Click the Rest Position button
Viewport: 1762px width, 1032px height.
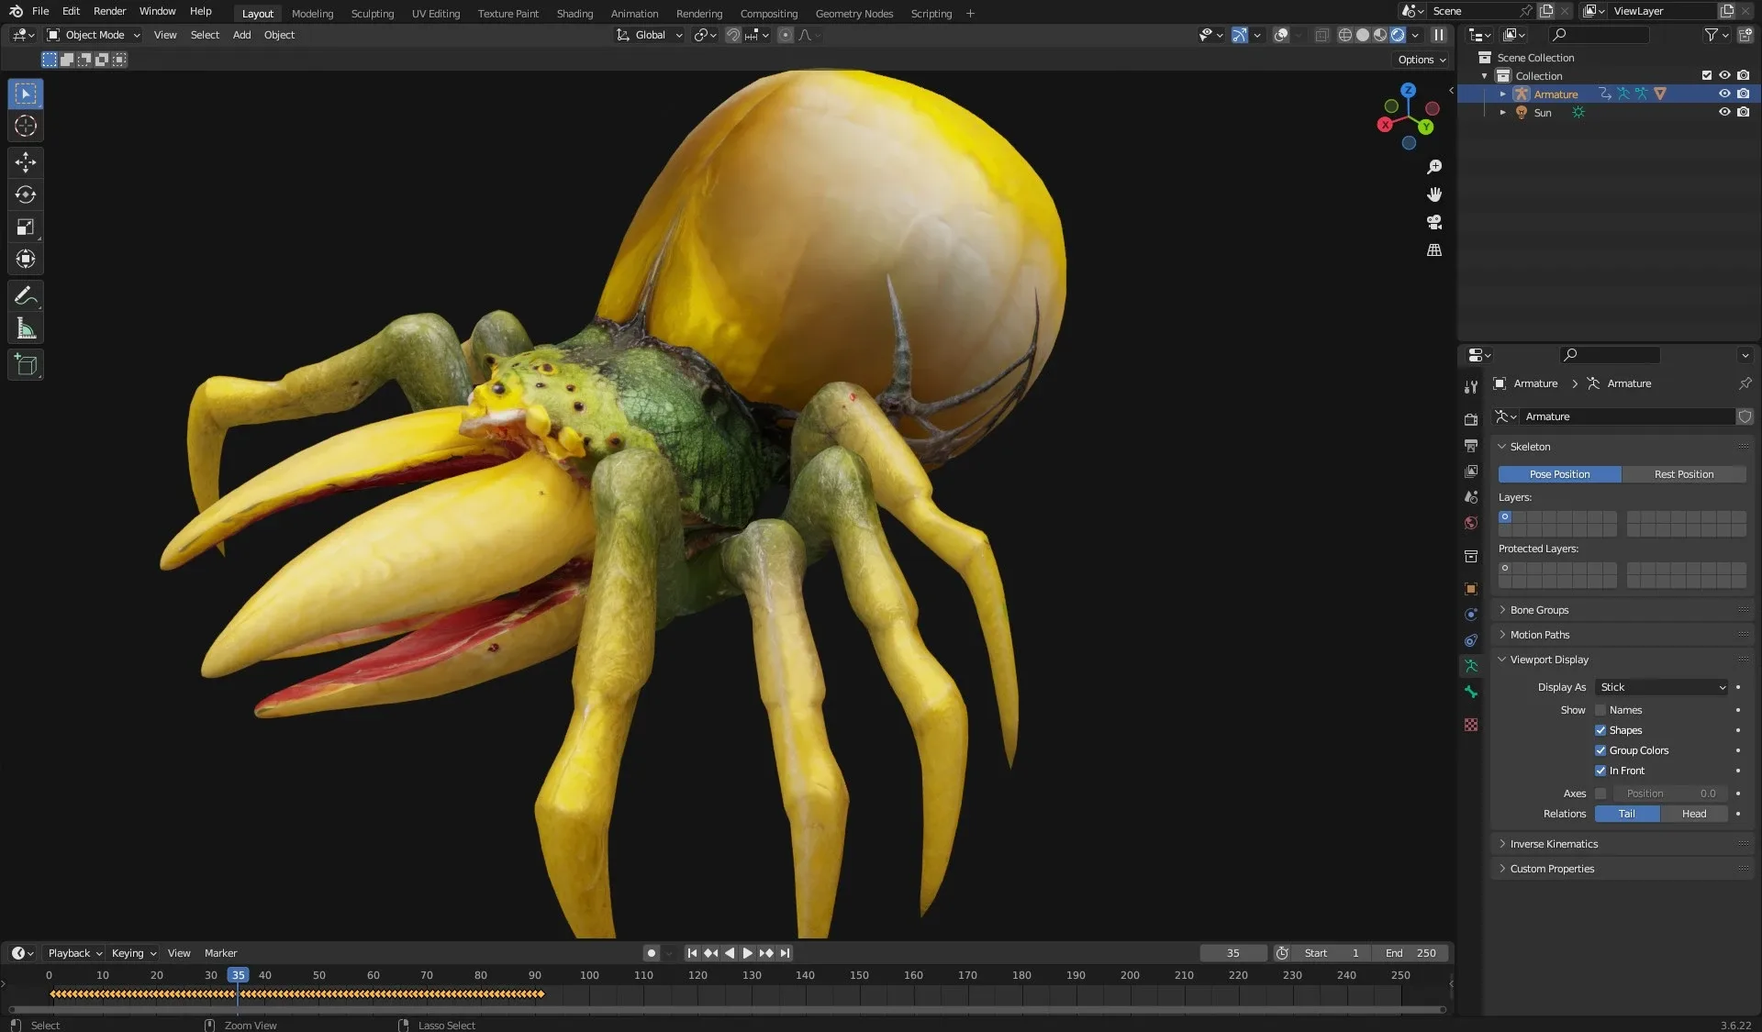coord(1683,474)
